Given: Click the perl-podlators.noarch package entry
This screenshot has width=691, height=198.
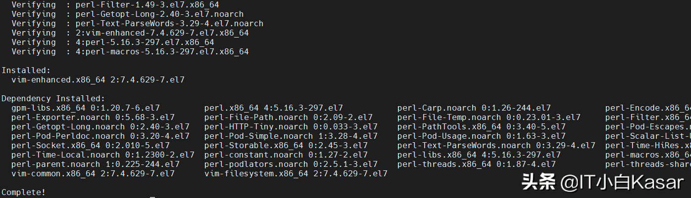Looking at the screenshot, I should [291, 164].
